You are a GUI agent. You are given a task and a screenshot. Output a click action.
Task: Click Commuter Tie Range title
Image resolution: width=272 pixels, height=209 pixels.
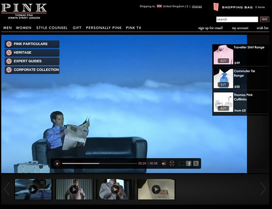click(244, 73)
